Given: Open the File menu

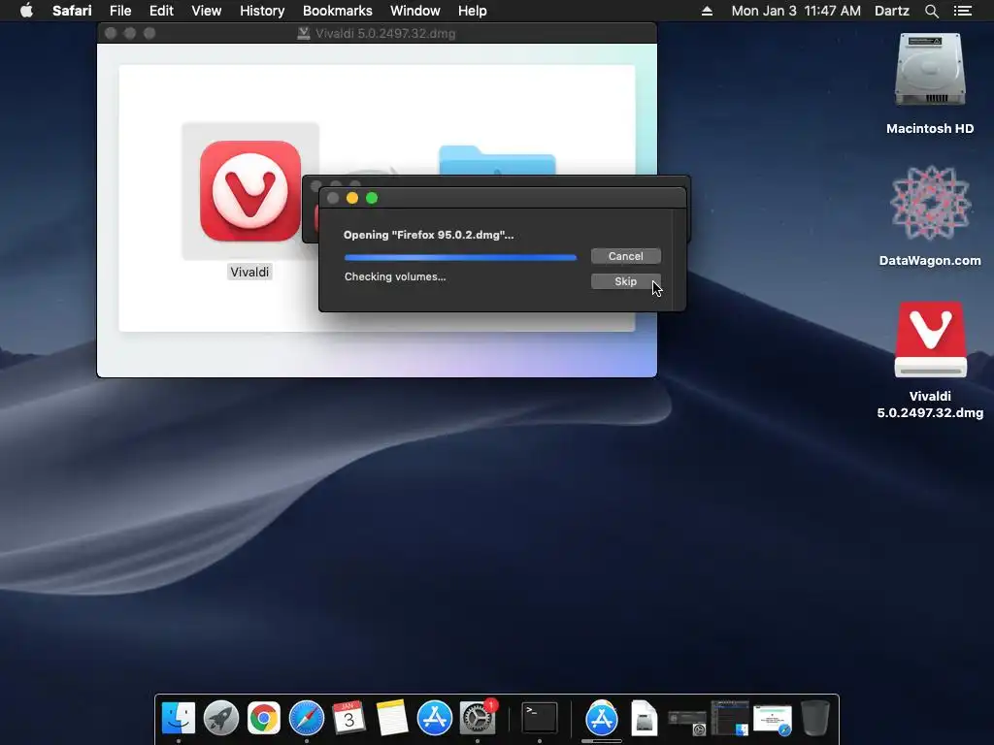Looking at the screenshot, I should 119,11.
